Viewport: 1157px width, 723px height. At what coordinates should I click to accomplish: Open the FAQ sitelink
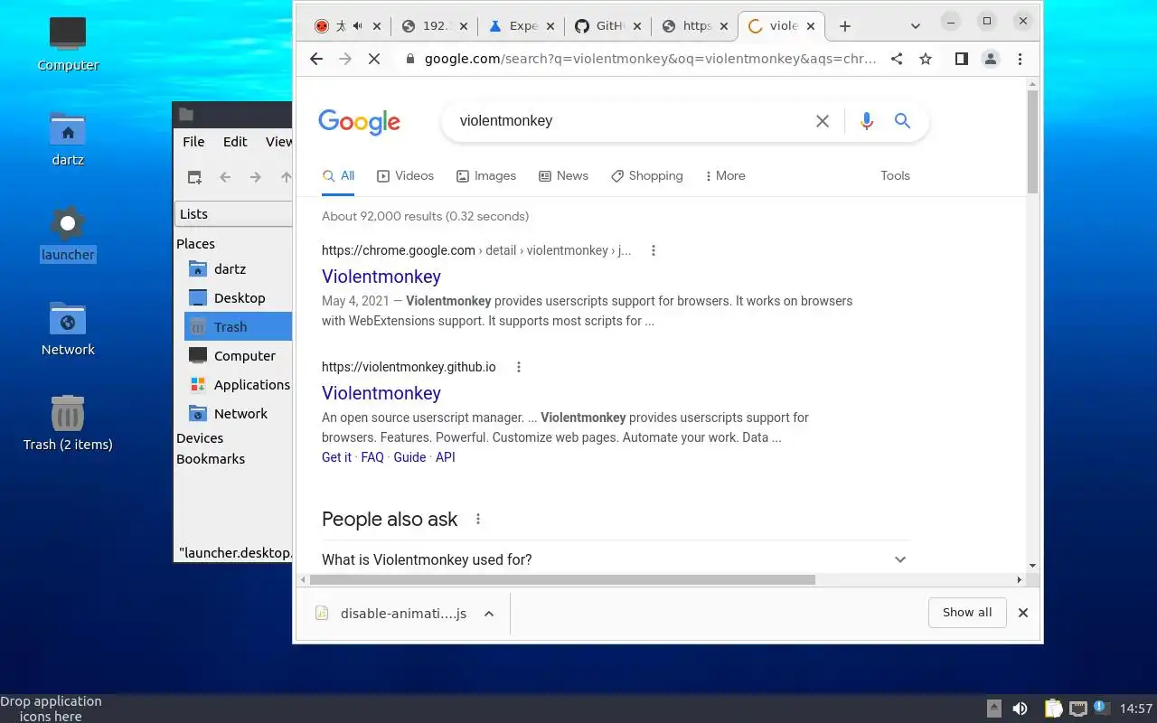pos(372,457)
